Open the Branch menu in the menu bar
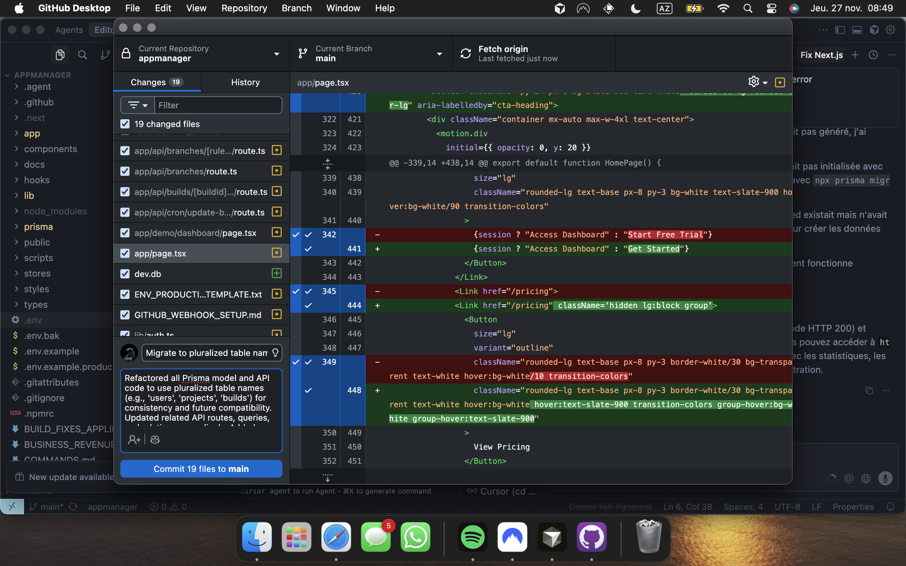 pos(297,8)
